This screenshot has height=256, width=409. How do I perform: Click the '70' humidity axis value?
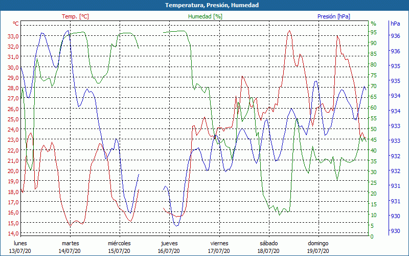coord(374,86)
